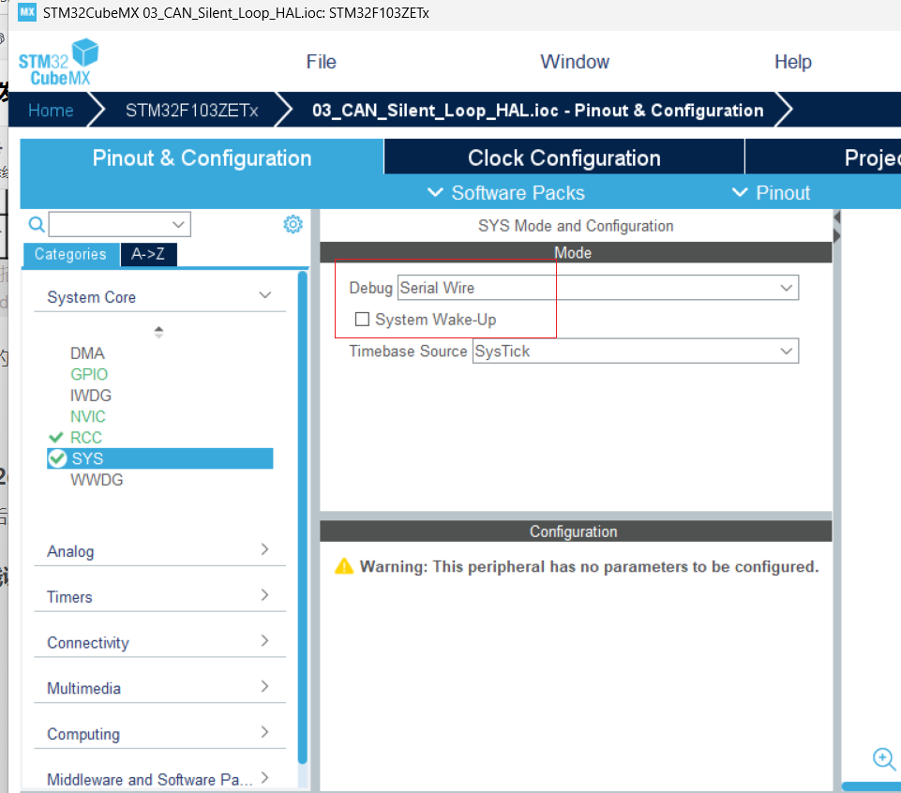Click the yellow warning triangle icon
Screen dimensions: 901x793
[x=344, y=566]
